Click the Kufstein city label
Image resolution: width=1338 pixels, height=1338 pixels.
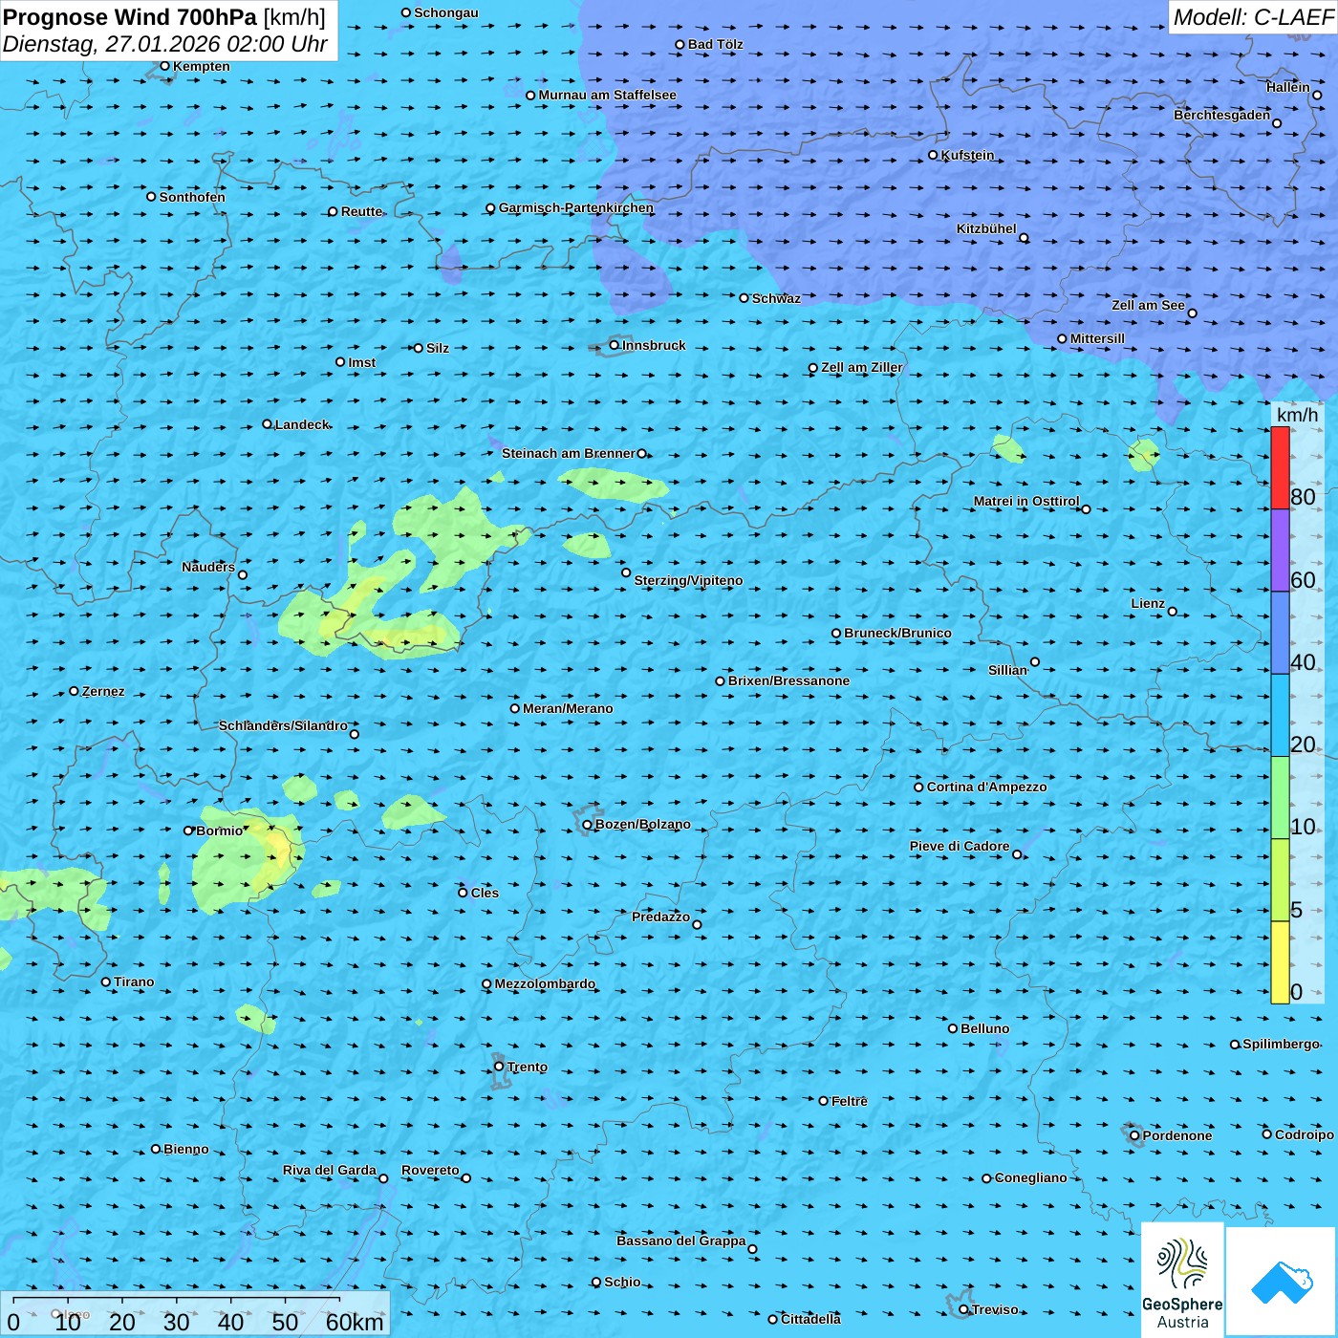tap(967, 155)
